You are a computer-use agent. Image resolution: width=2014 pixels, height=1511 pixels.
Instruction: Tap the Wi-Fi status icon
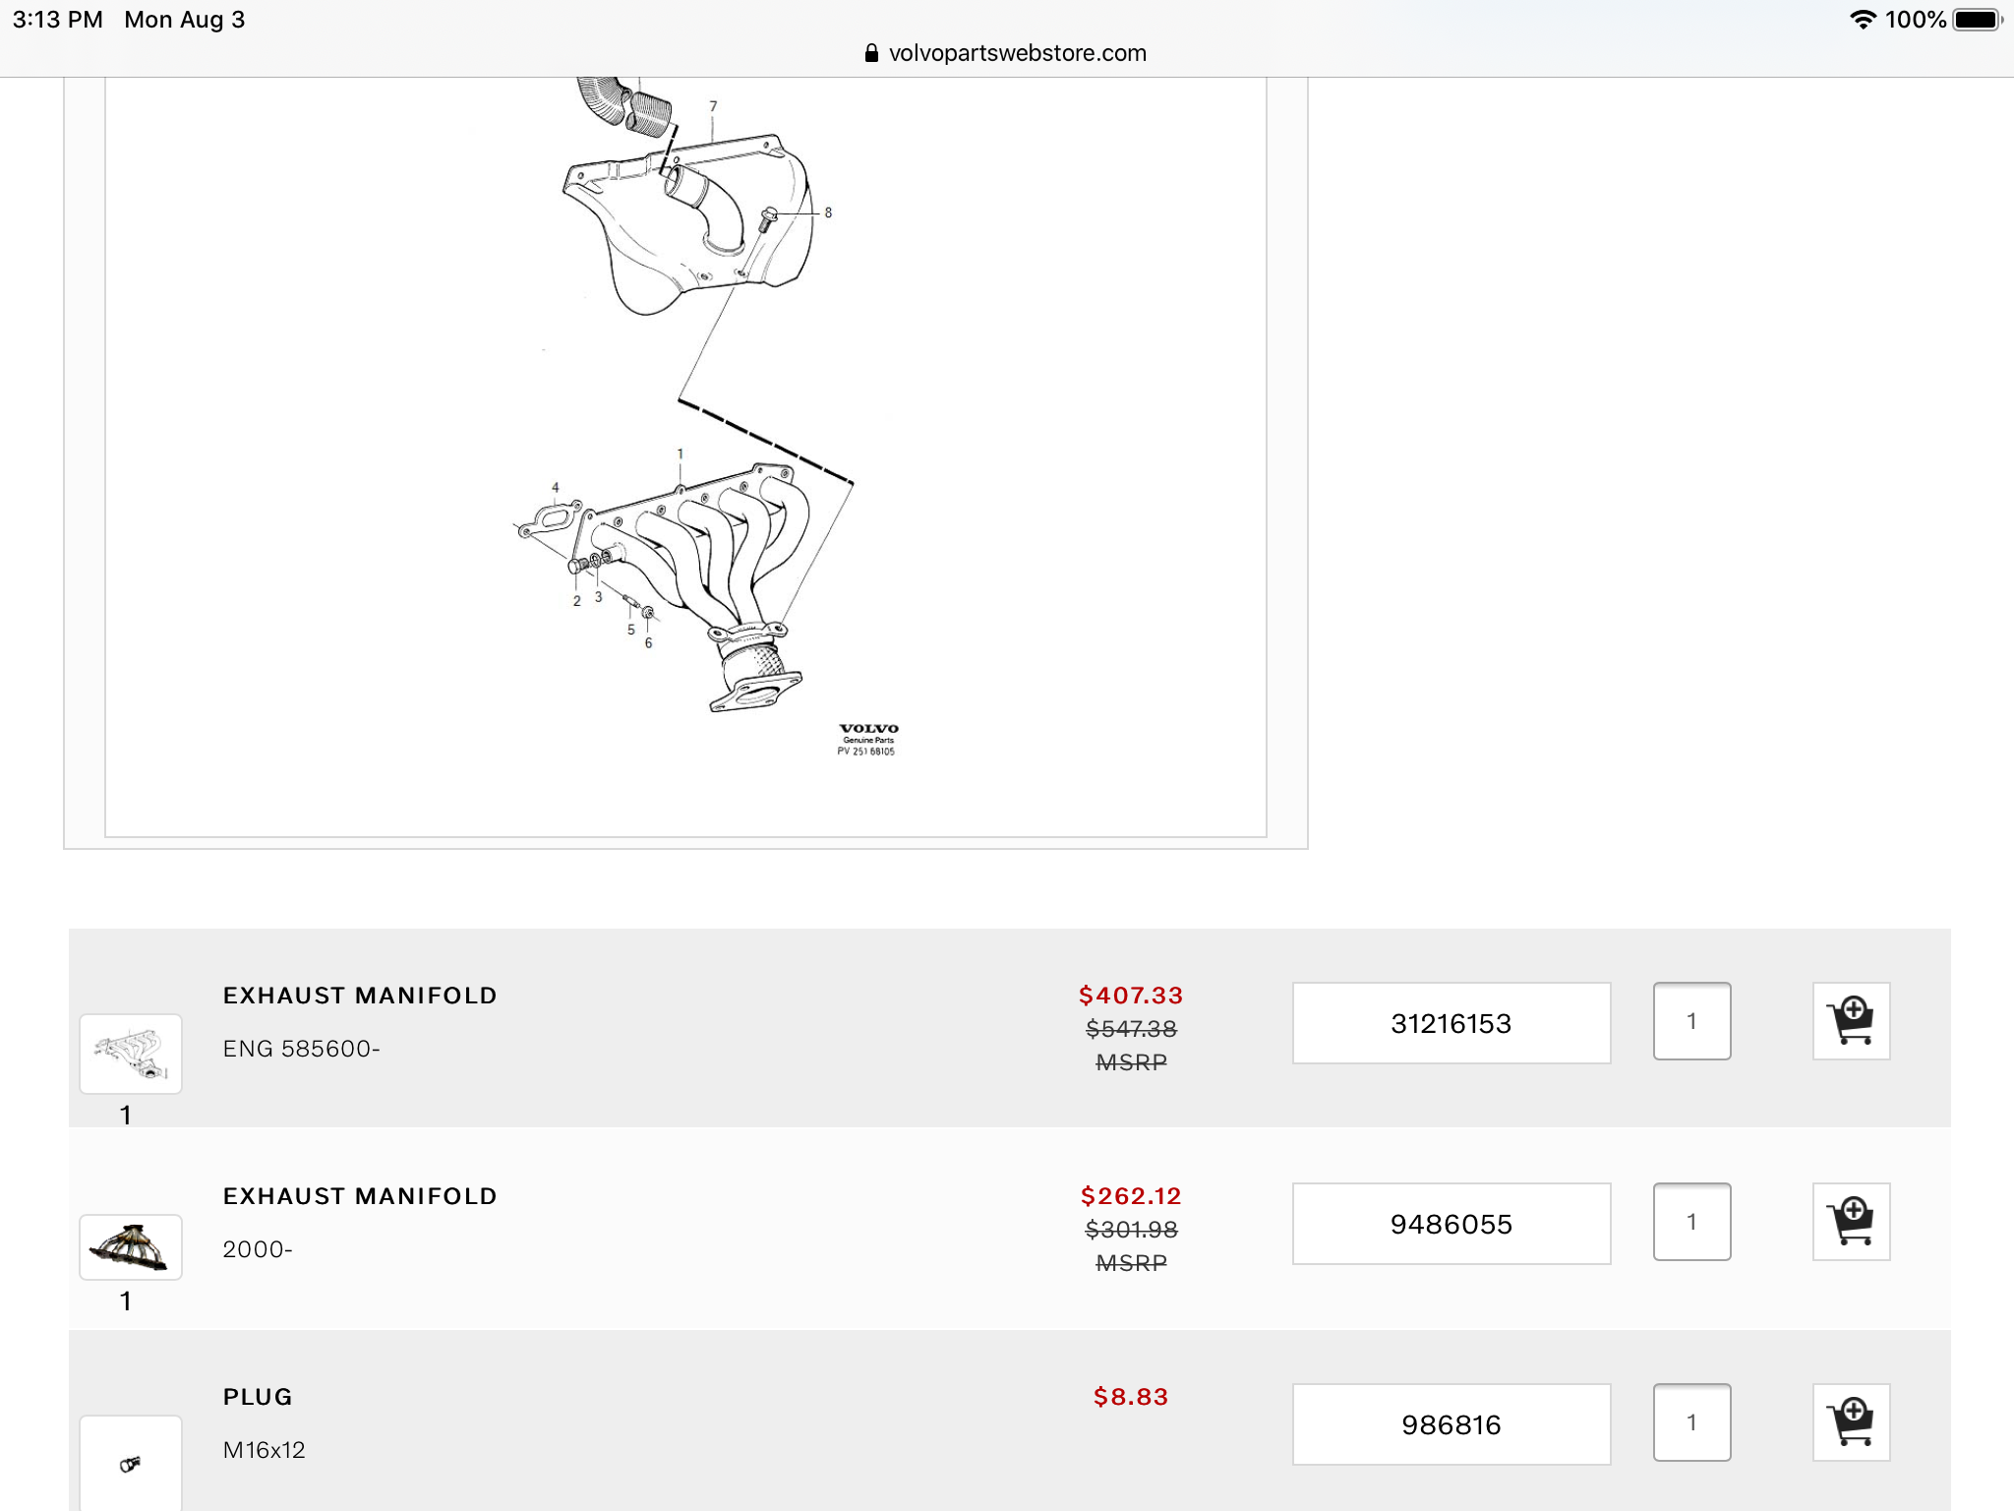pos(1863,20)
